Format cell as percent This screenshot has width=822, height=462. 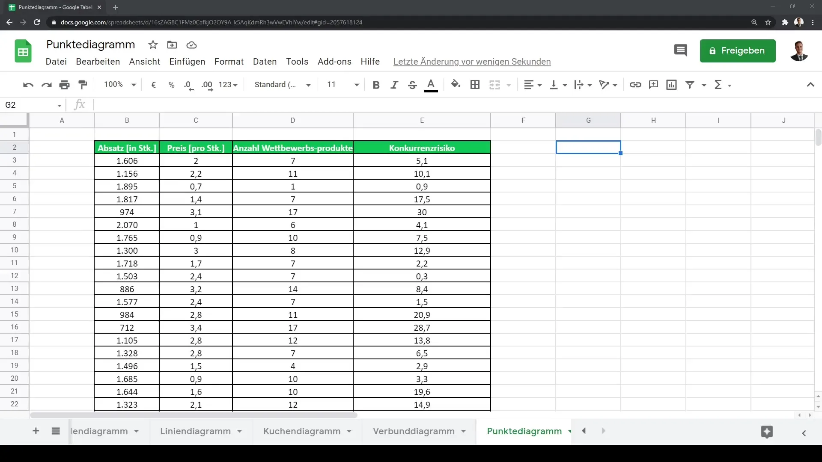(x=171, y=85)
